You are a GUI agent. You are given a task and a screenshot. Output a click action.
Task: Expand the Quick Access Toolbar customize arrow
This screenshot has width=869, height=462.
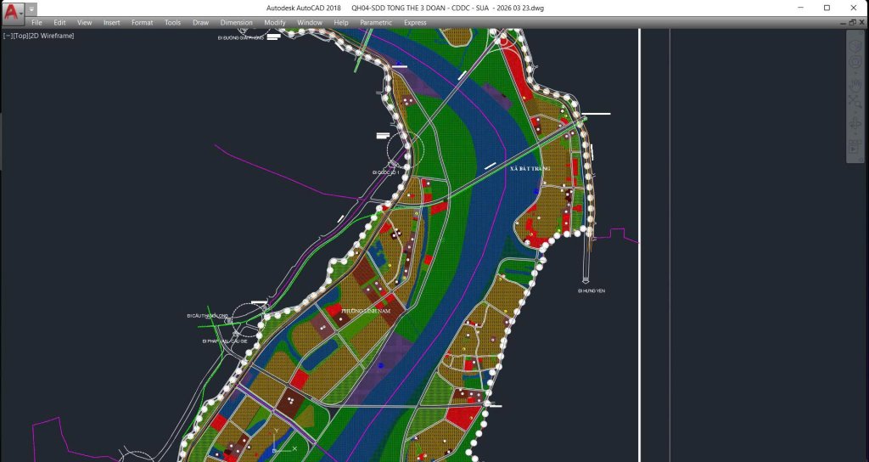pyautogui.click(x=32, y=9)
